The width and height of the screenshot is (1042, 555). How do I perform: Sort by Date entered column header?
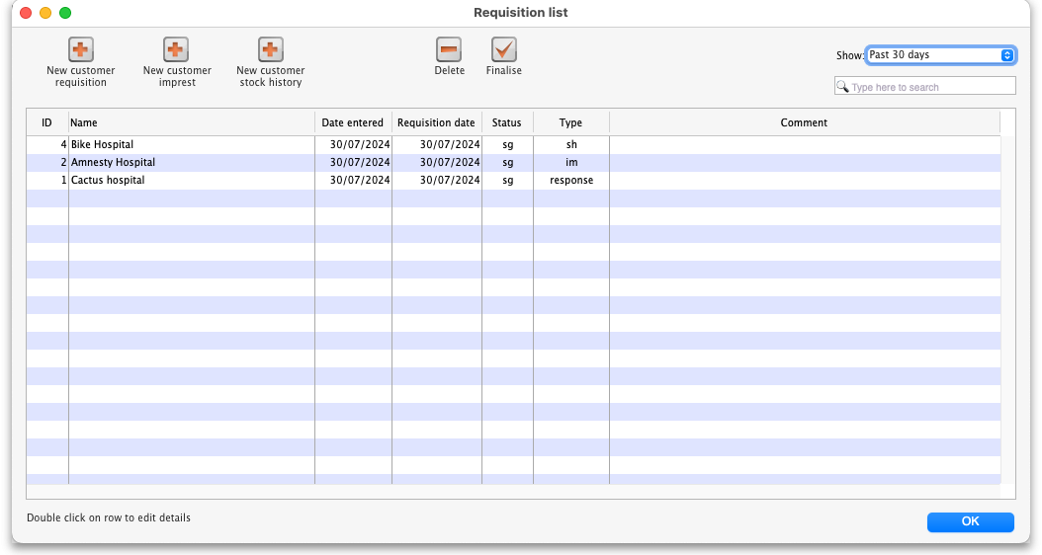[x=353, y=122]
